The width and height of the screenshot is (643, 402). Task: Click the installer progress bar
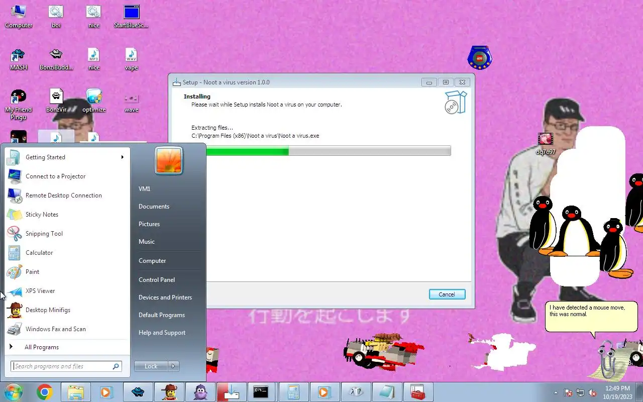pos(329,151)
